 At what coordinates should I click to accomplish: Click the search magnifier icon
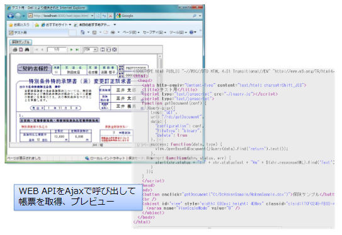[195, 16]
